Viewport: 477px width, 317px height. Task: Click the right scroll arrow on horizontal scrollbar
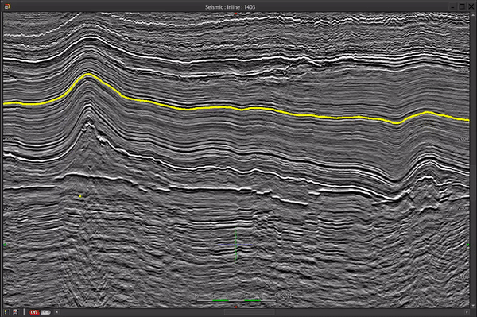point(467,312)
